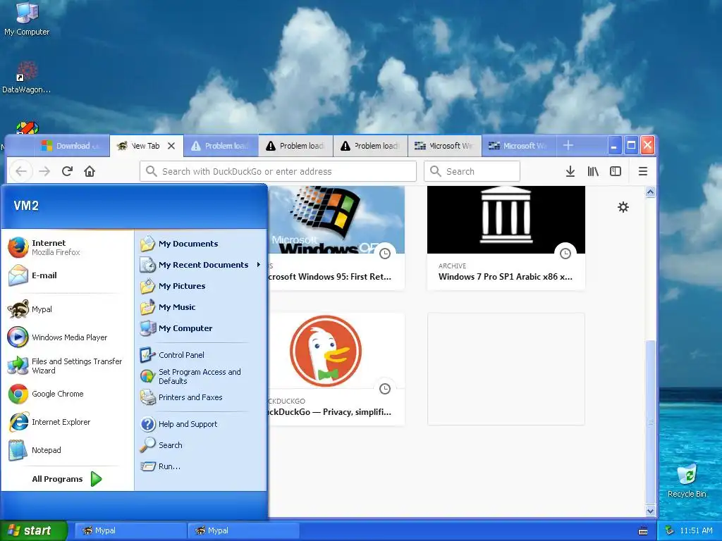Select the DataWagon desktop shortcut
This screenshot has width=722, height=541.
tap(27, 77)
